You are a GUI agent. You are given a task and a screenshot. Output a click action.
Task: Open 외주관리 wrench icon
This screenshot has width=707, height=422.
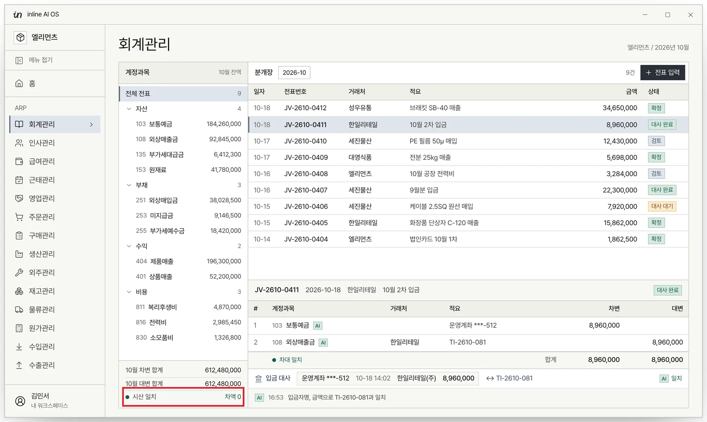[19, 273]
